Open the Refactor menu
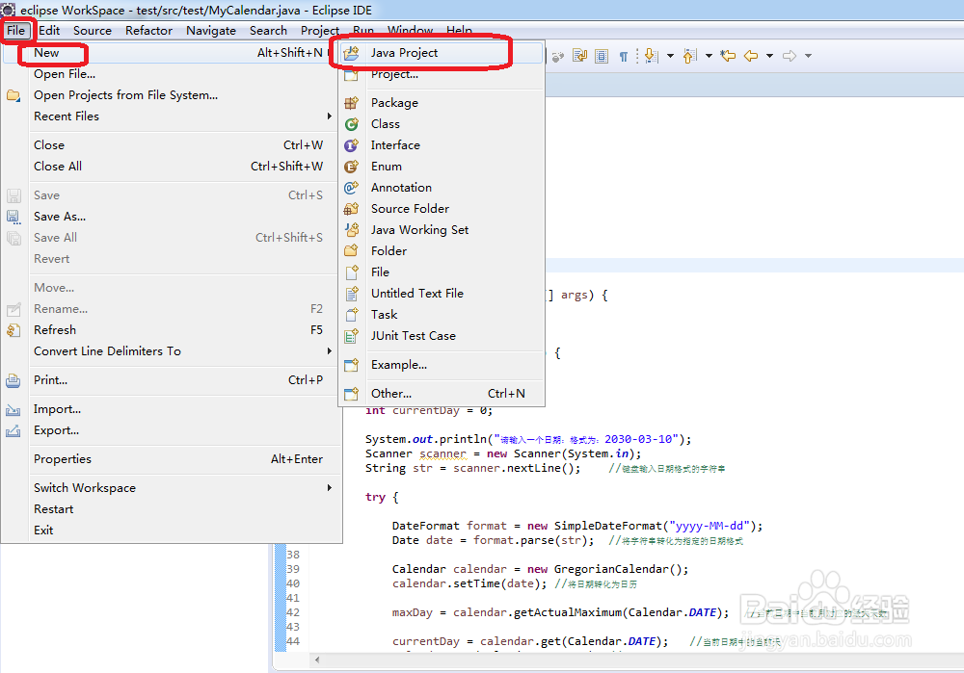 [148, 31]
